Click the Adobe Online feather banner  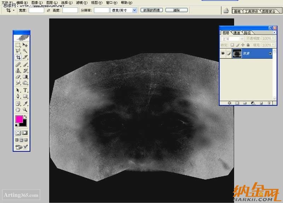tap(22, 38)
